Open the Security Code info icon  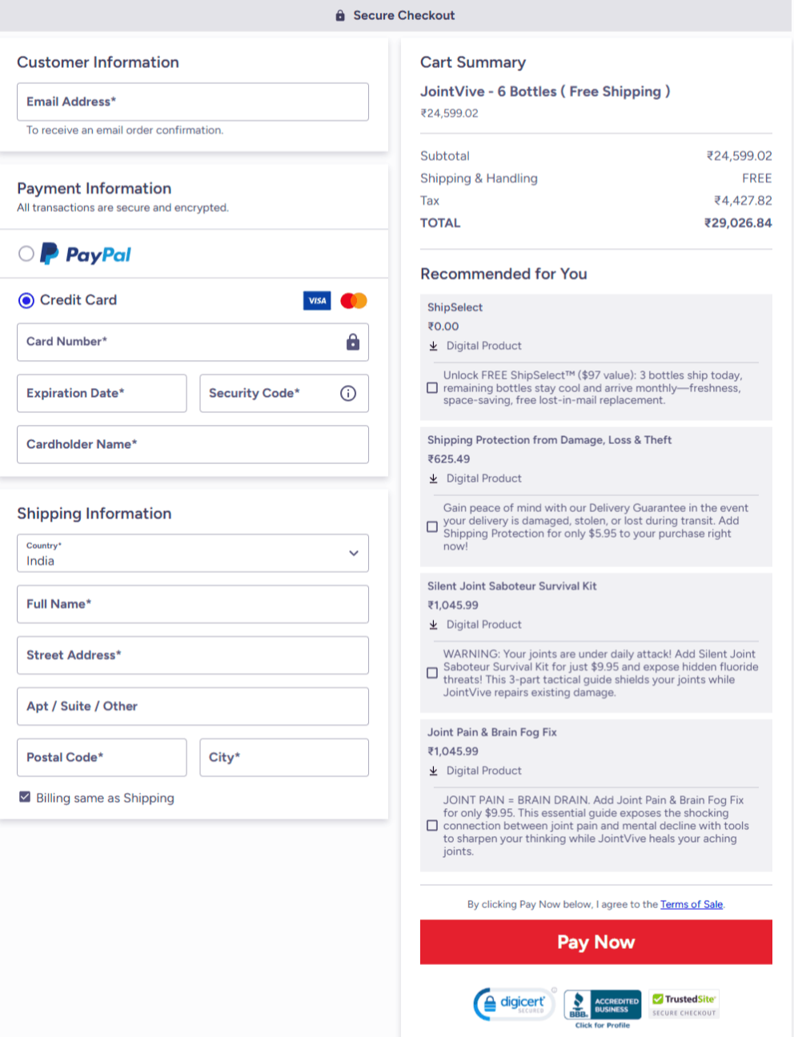click(350, 393)
